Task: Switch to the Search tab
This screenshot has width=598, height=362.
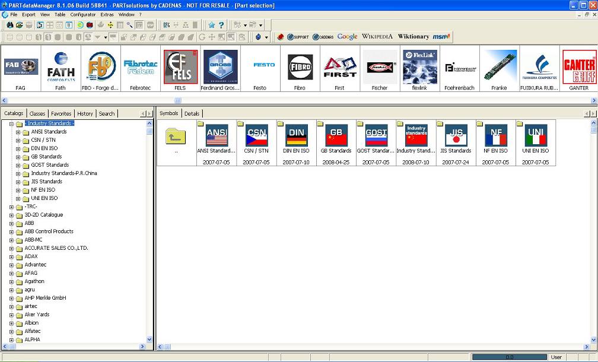Action: pos(107,113)
